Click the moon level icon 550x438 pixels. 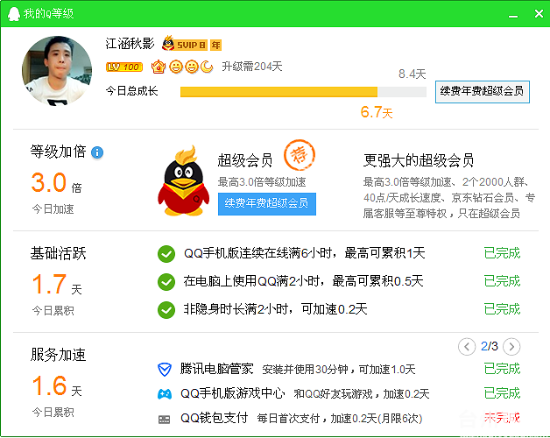click(x=207, y=67)
